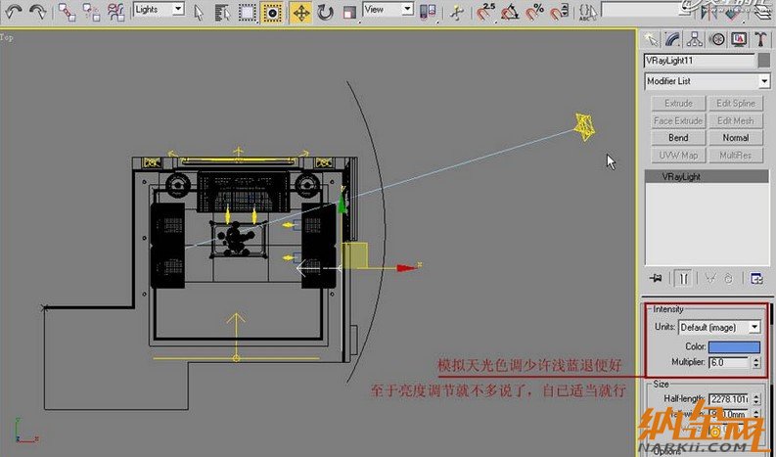776x457 pixels.
Task: Click the Undo arrow in the toolbar
Action: pos(14,12)
